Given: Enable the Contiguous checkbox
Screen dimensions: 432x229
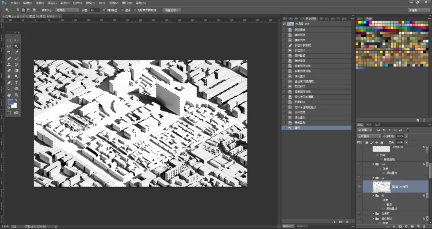Looking at the screenshot, I should point(122,10).
